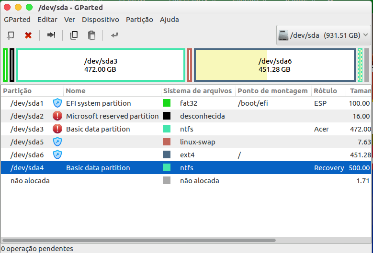Click the horizontal scrollbar below the partition list
Image resolution: width=373 pixels, height=253 pixels.
(139, 240)
